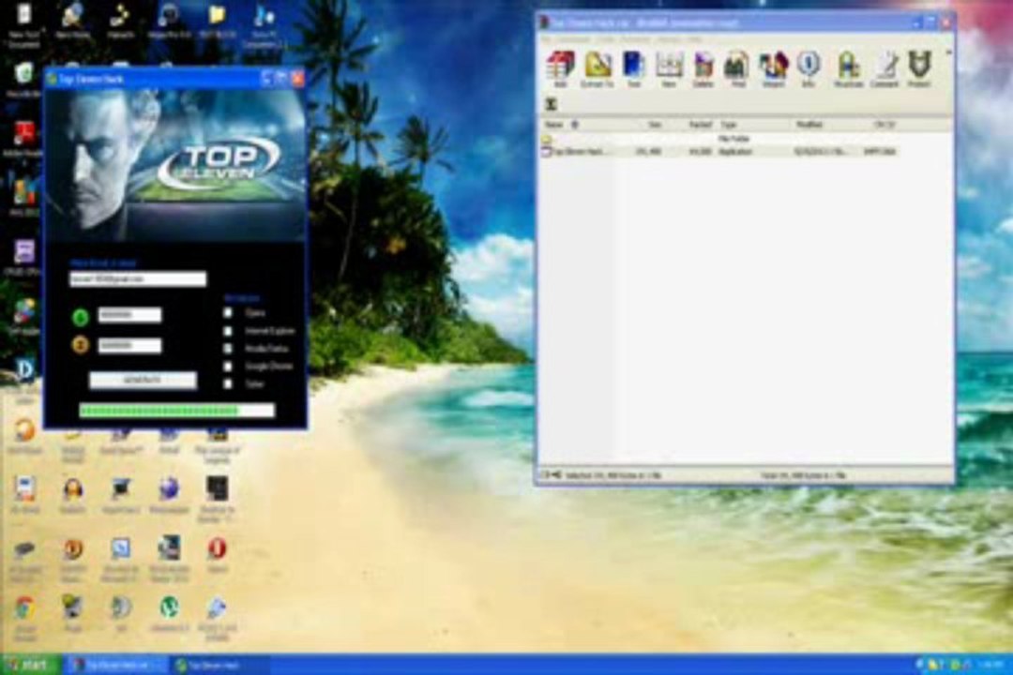Click the VirusScan icon in WinRAR

pos(848,69)
